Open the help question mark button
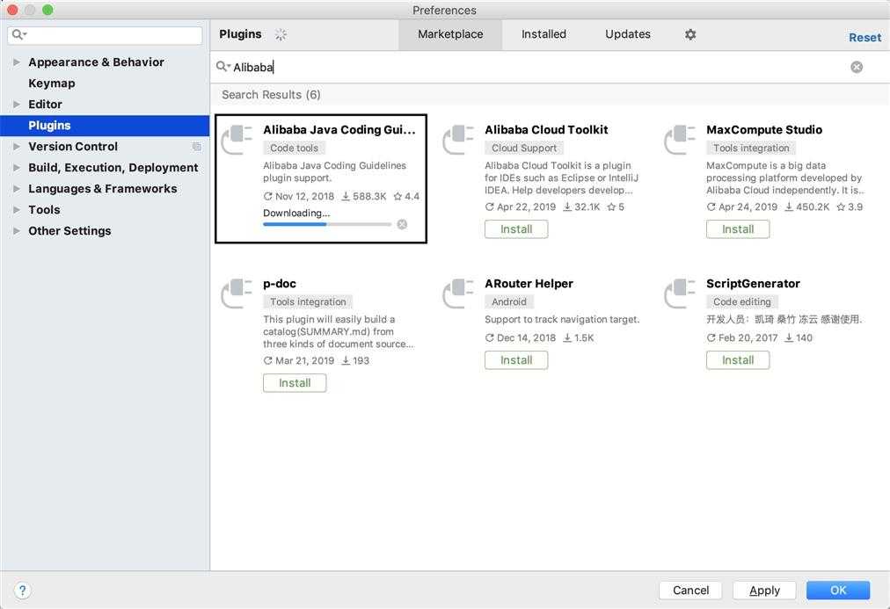This screenshot has height=609, width=890. (22, 591)
